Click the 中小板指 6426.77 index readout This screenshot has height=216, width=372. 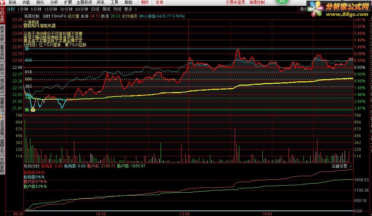162,16
